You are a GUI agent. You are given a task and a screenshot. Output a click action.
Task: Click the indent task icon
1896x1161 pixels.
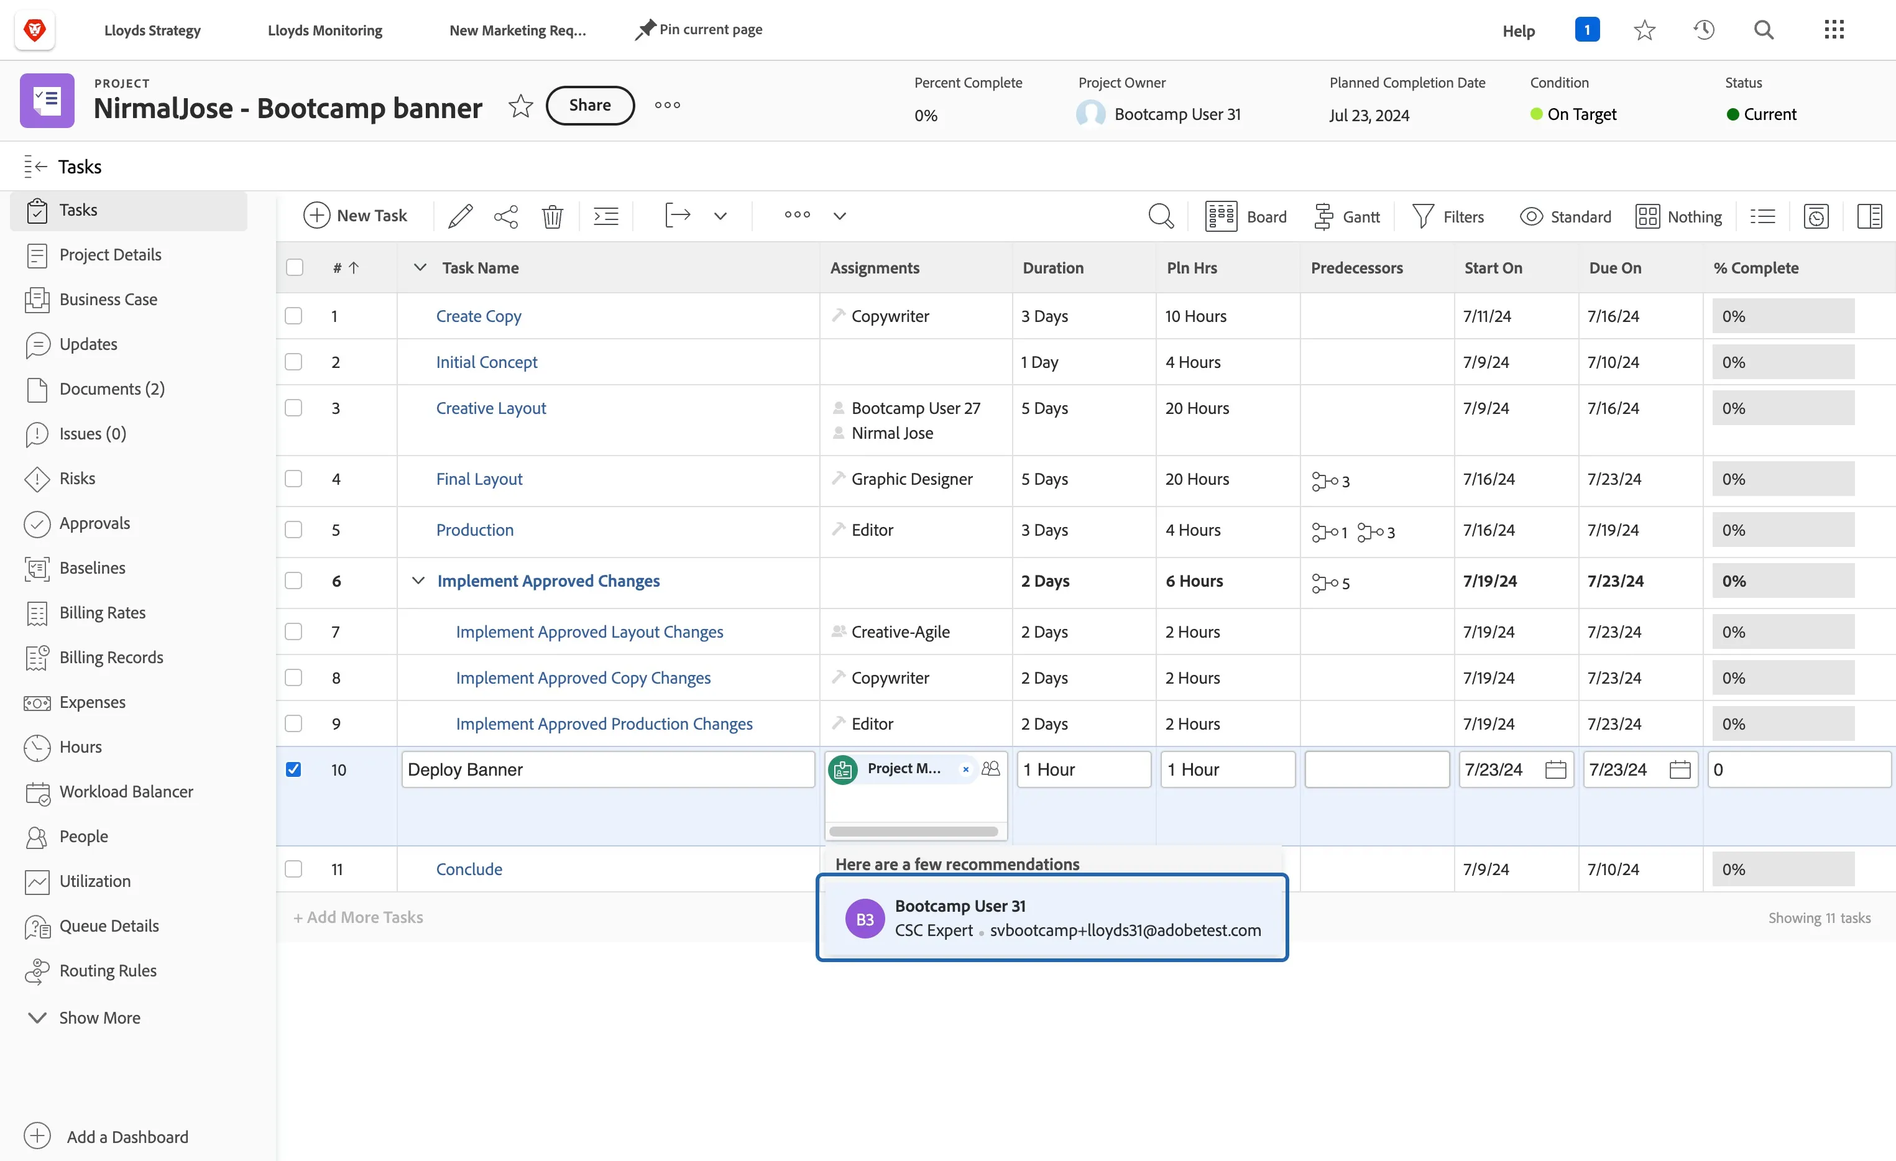[x=606, y=216]
